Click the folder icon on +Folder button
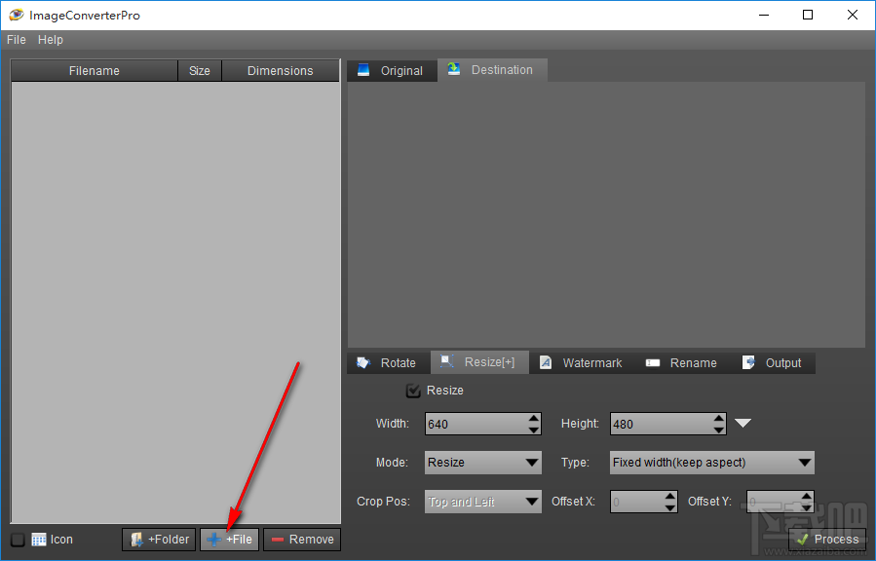This screenshot has height=561, width=876. (x=136, y=539)
